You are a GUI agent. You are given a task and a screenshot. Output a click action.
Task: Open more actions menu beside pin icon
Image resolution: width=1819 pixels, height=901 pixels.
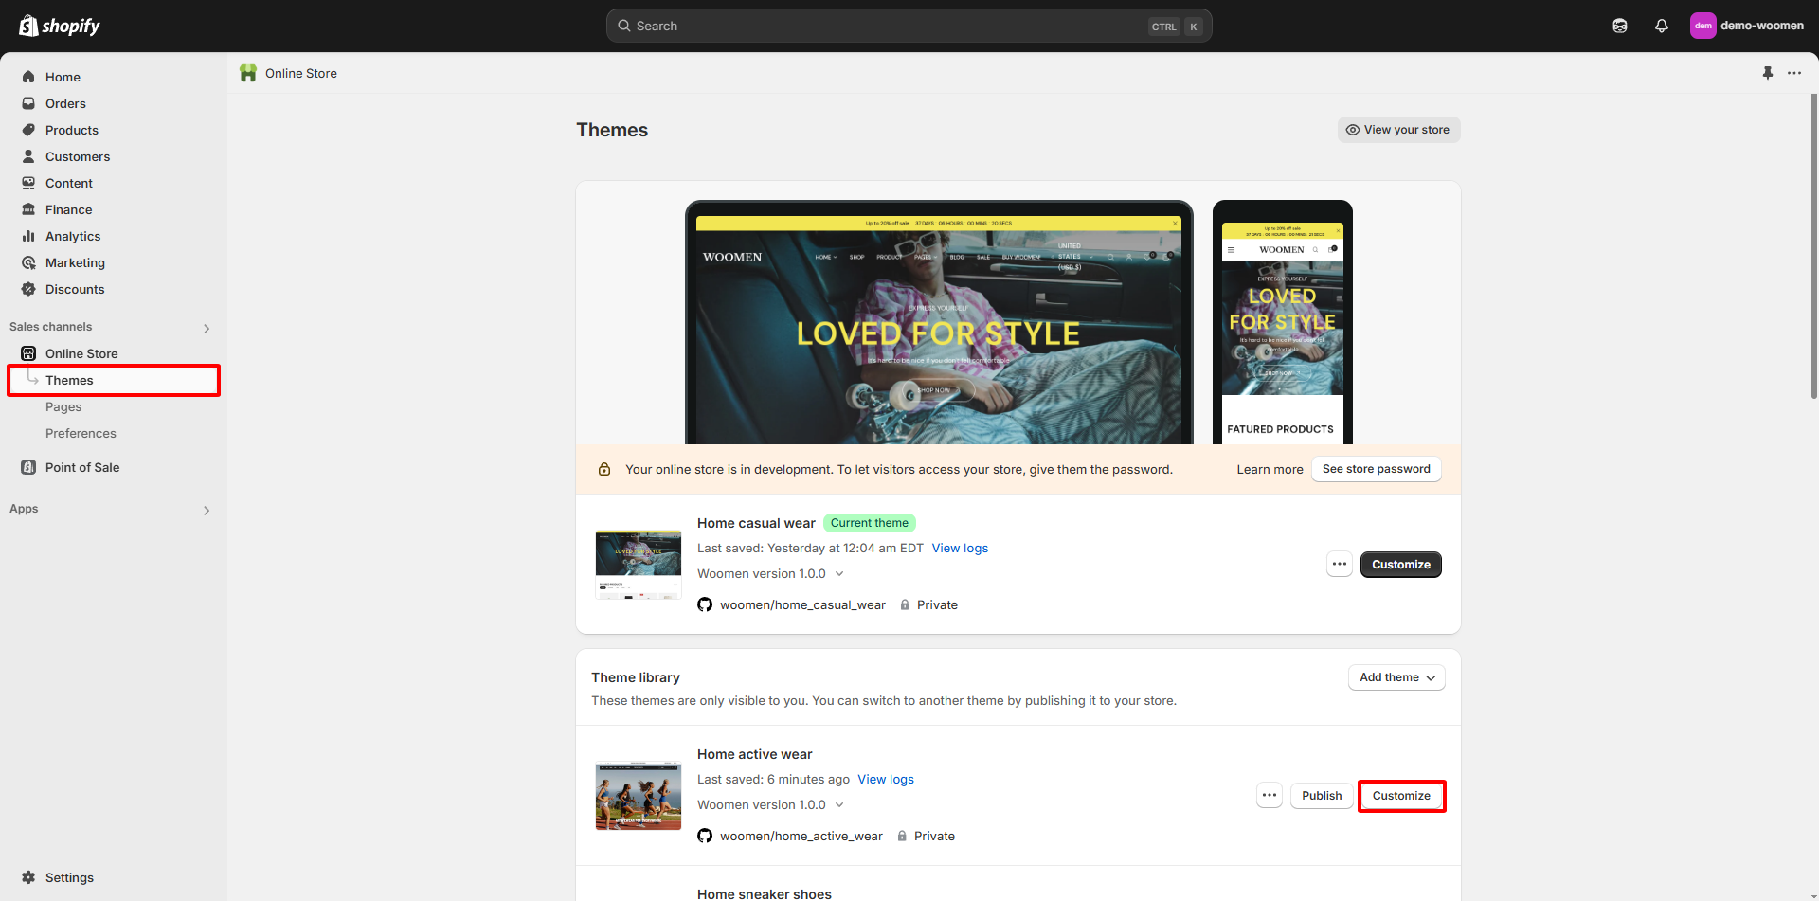(1793, 73)
